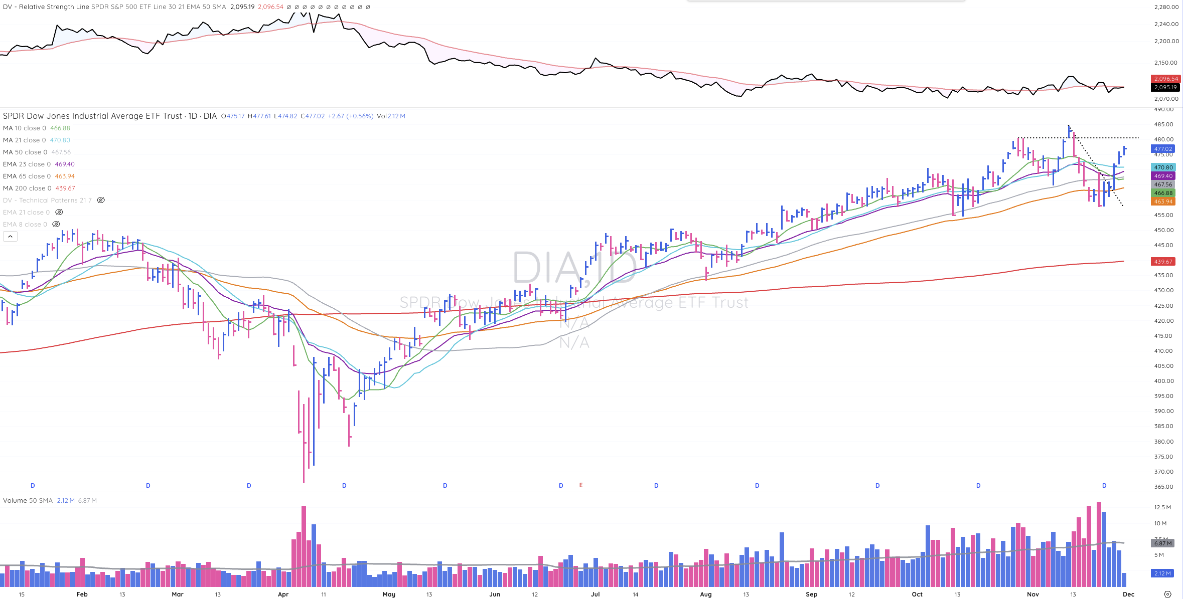Screen dimensions: 1183x599
Task: Select the MA 200 close legend entry
Action: [27, 188]
